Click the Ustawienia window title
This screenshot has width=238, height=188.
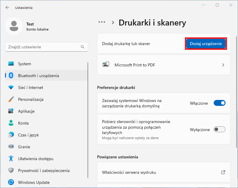tap(24, 8)
